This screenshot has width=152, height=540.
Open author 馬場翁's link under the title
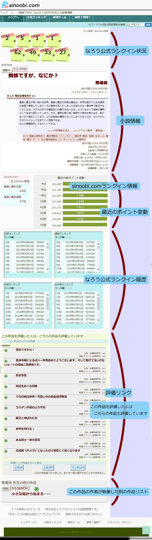pyautogui.click(x=101, y=83)
